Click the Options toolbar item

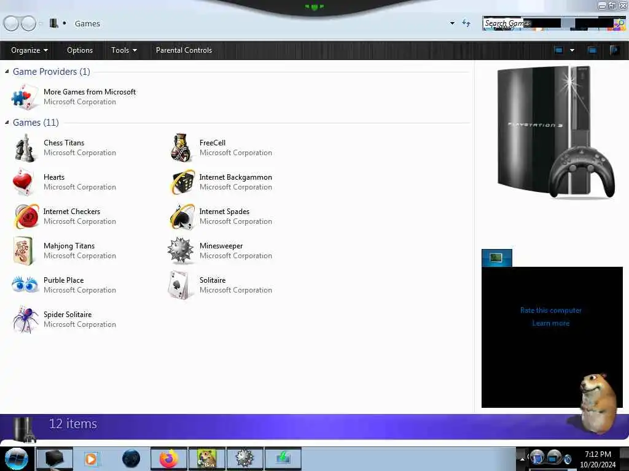[80, 50]
